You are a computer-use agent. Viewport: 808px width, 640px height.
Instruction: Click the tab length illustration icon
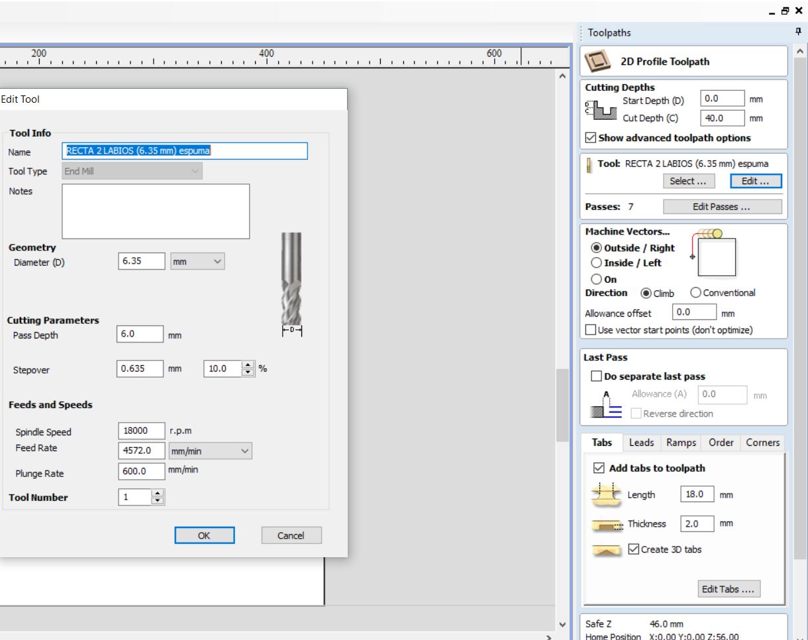click(x=605, y=494)
